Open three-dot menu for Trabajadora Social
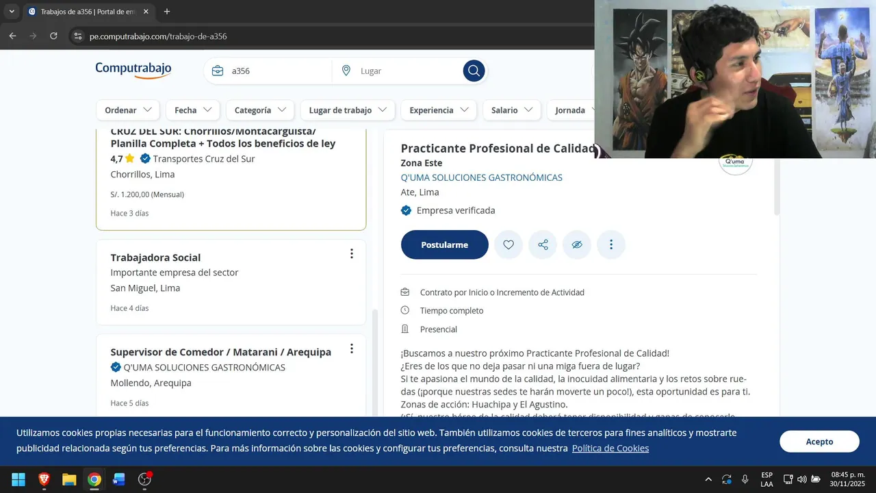The height and width of the screenshot is (493, 876). [352, 254]
